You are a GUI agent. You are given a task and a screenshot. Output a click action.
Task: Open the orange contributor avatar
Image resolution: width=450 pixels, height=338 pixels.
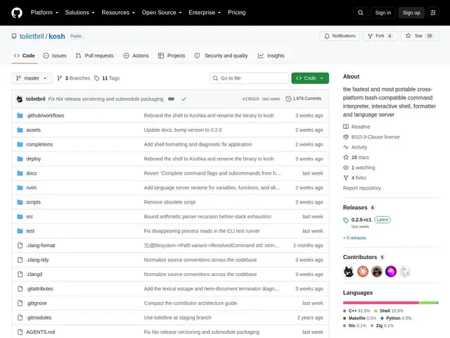(x=363, y=271)
